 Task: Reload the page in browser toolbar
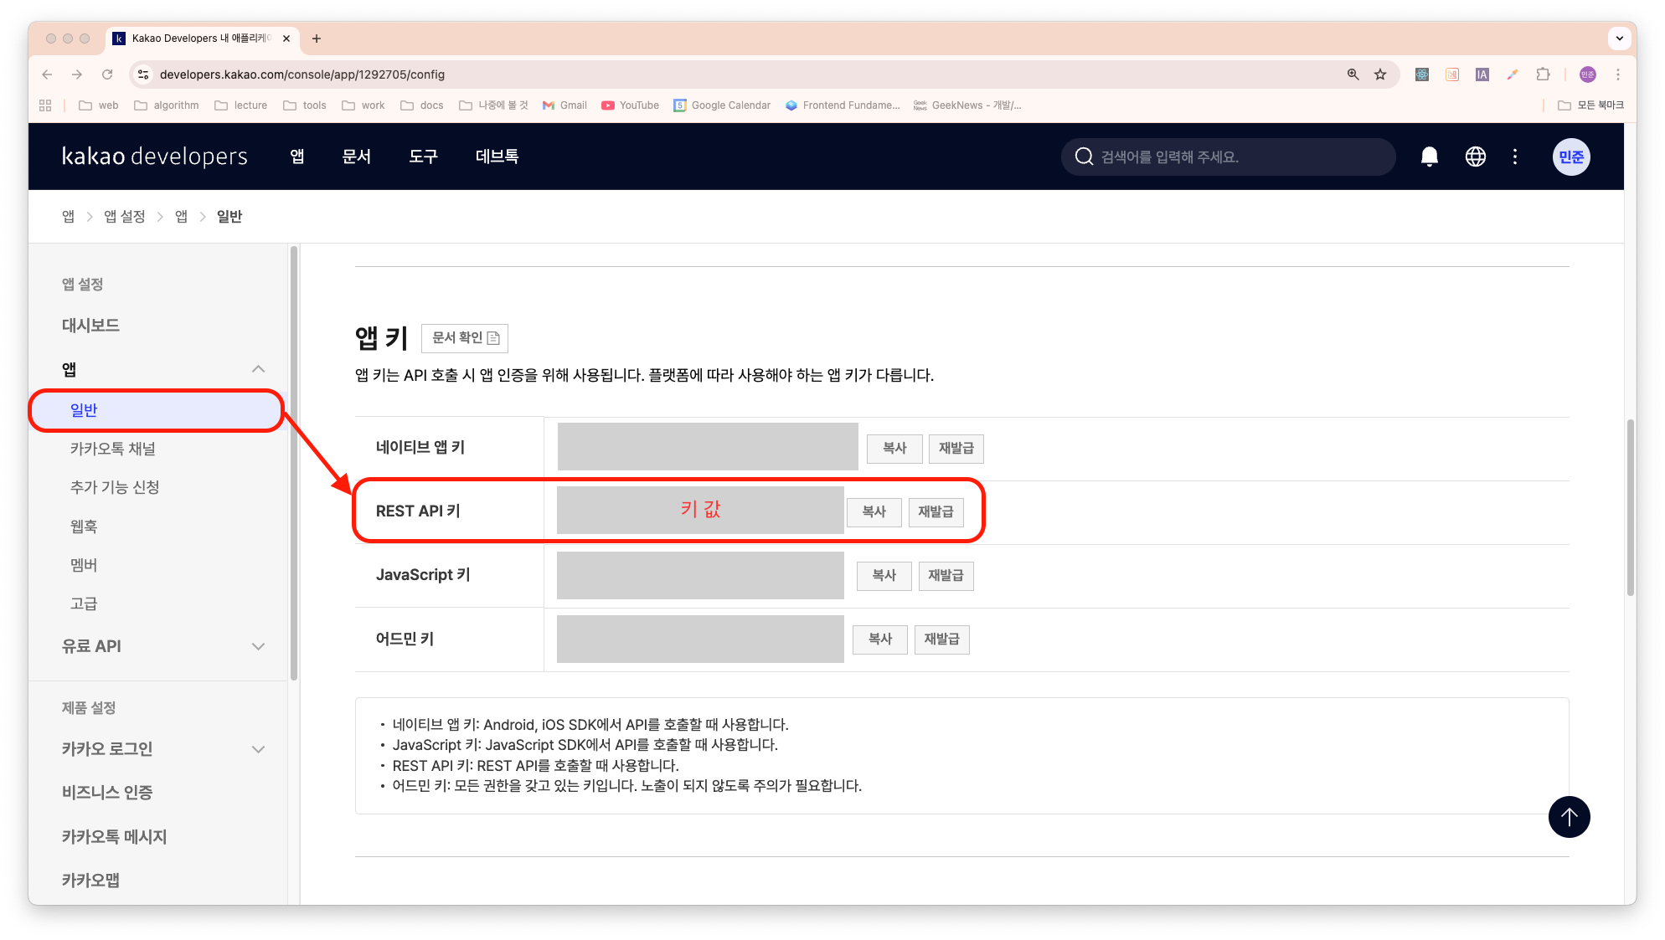tap(107, 74)
